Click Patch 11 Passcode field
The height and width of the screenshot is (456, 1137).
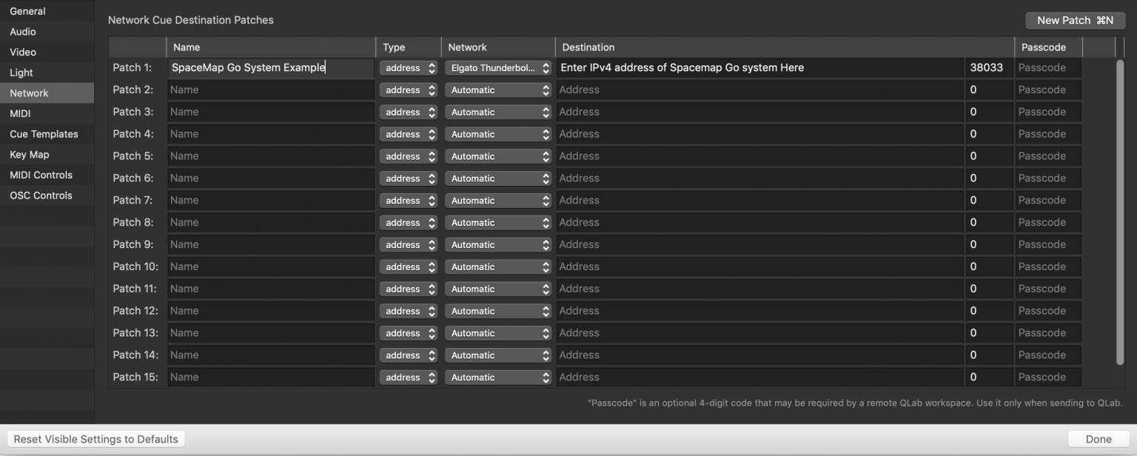click(x=1048, y=289)
